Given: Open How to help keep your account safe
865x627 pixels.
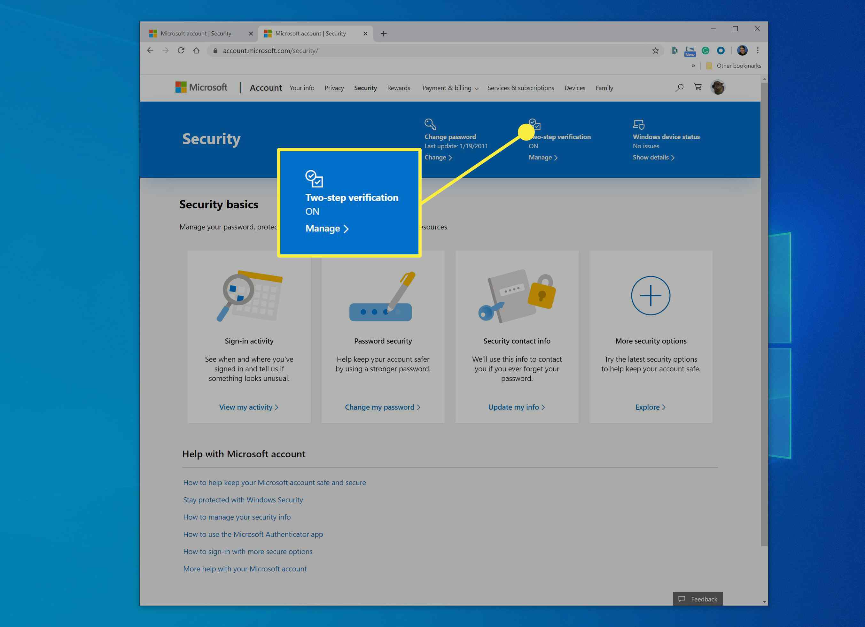Looking at the screenshot, I should 274,483.
